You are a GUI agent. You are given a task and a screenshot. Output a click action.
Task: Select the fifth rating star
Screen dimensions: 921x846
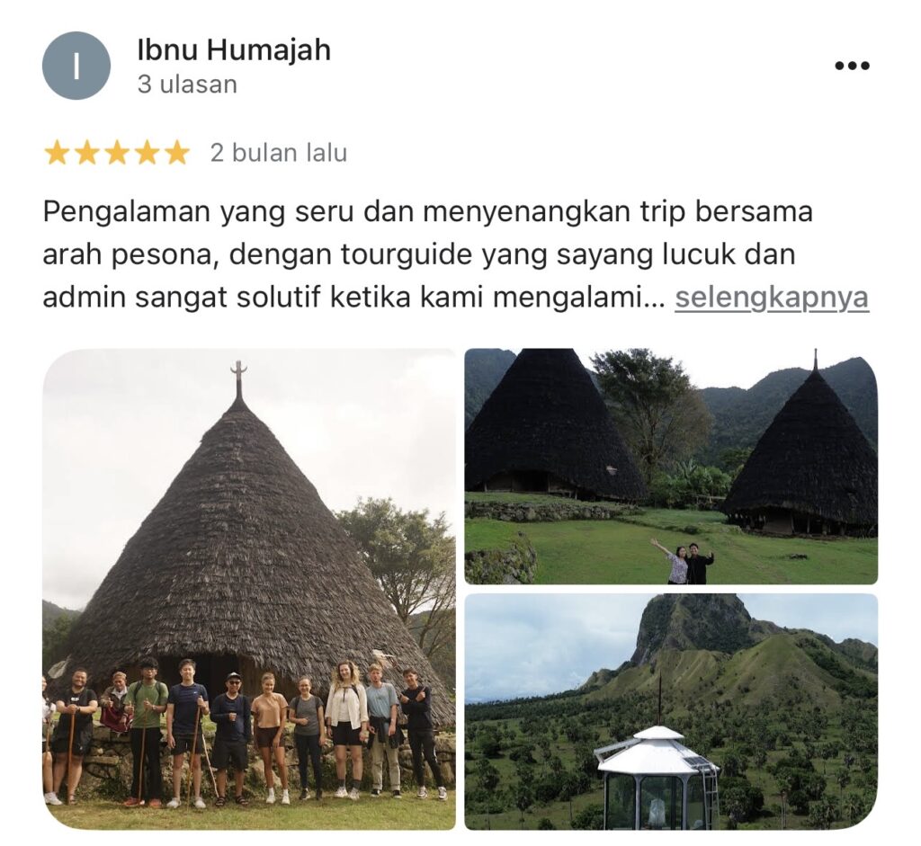point(177,153)
